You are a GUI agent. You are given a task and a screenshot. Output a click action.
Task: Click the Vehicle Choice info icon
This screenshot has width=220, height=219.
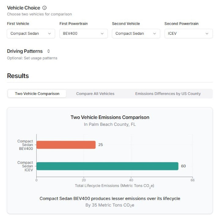click(x=45, y=8)
